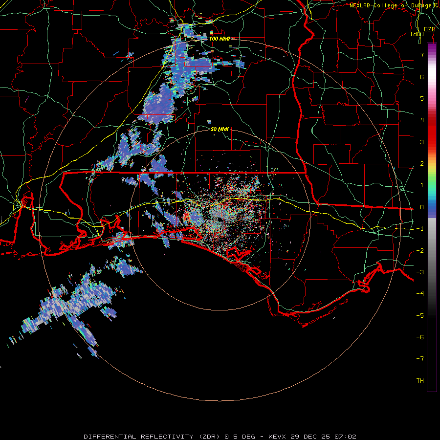Screen dimensions: 440x440
Task: Click the -2 value on color scale
Action: pyautogui.click(x=420, y=251)
